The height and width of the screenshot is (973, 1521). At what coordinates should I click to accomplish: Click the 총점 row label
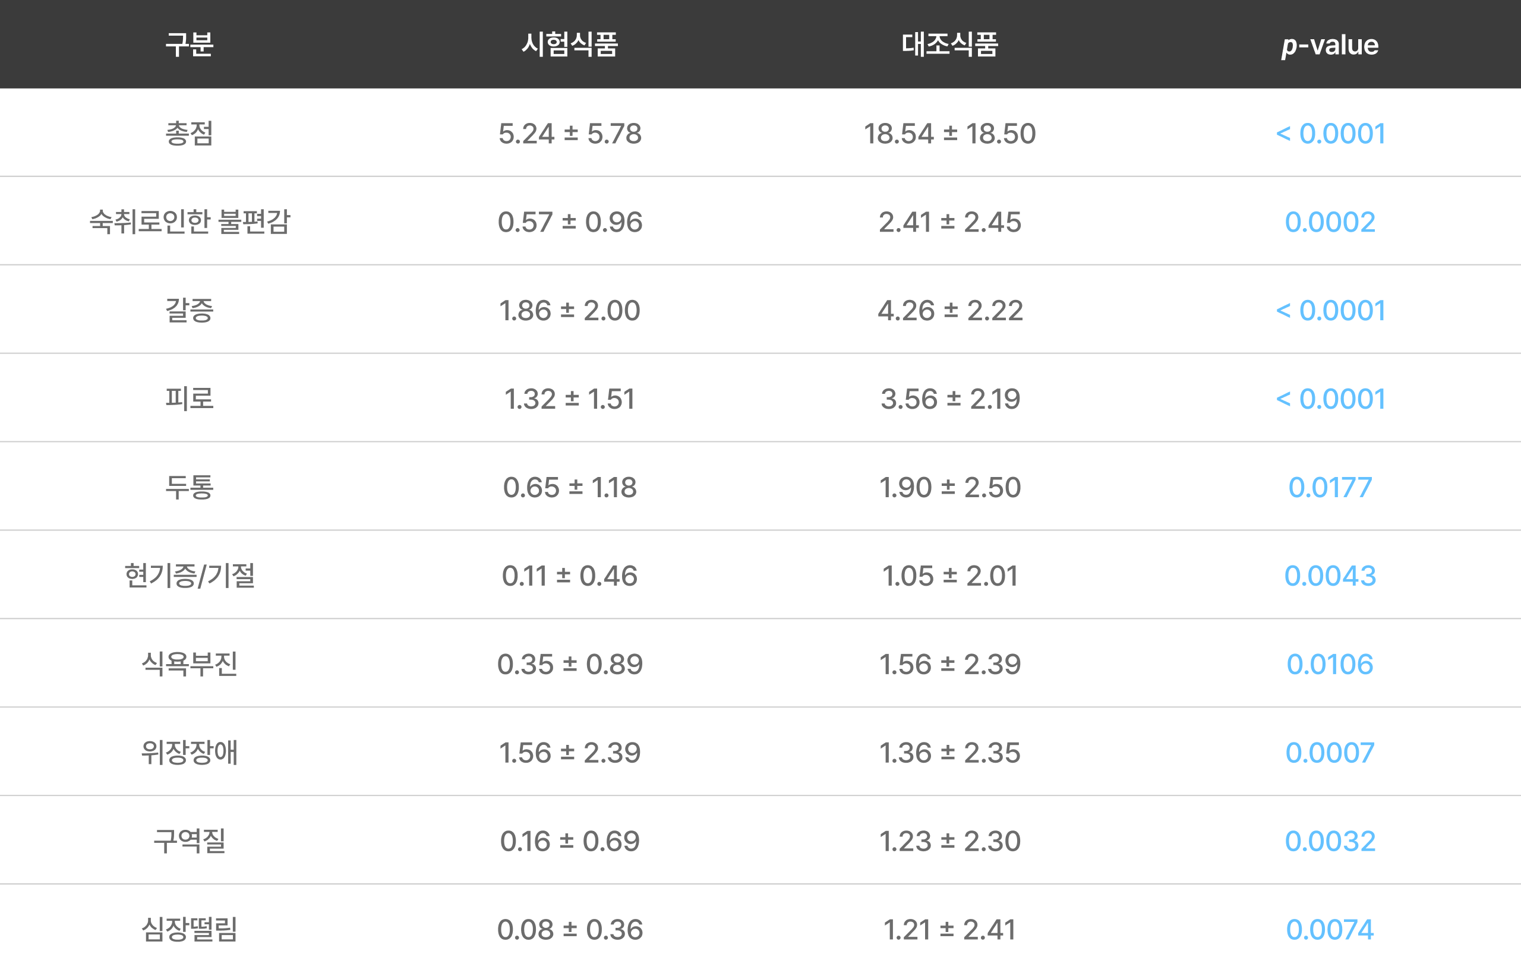[x=190, y=133]
